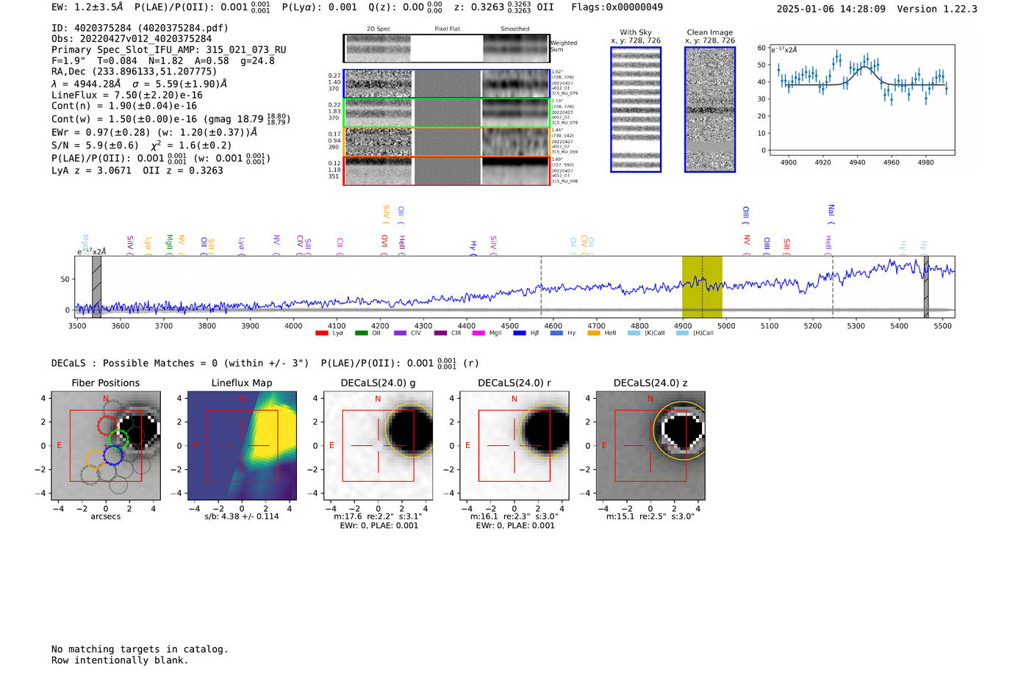This screenshot has width=1029, height=700.
Task: Click the magenta MgII legend swatch
Action: point(478,333)
